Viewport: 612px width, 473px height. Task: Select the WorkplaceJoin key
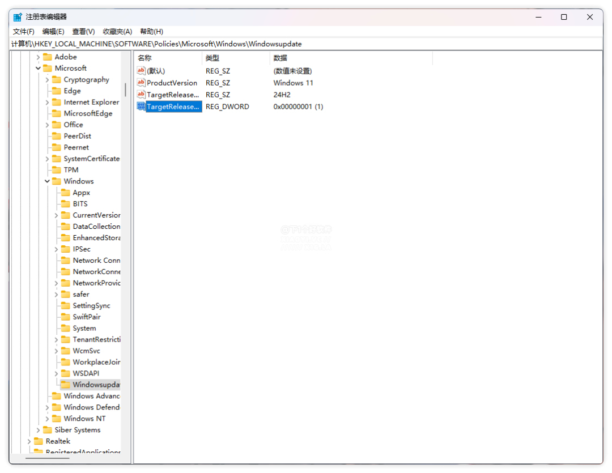click(x=96, y=363)
